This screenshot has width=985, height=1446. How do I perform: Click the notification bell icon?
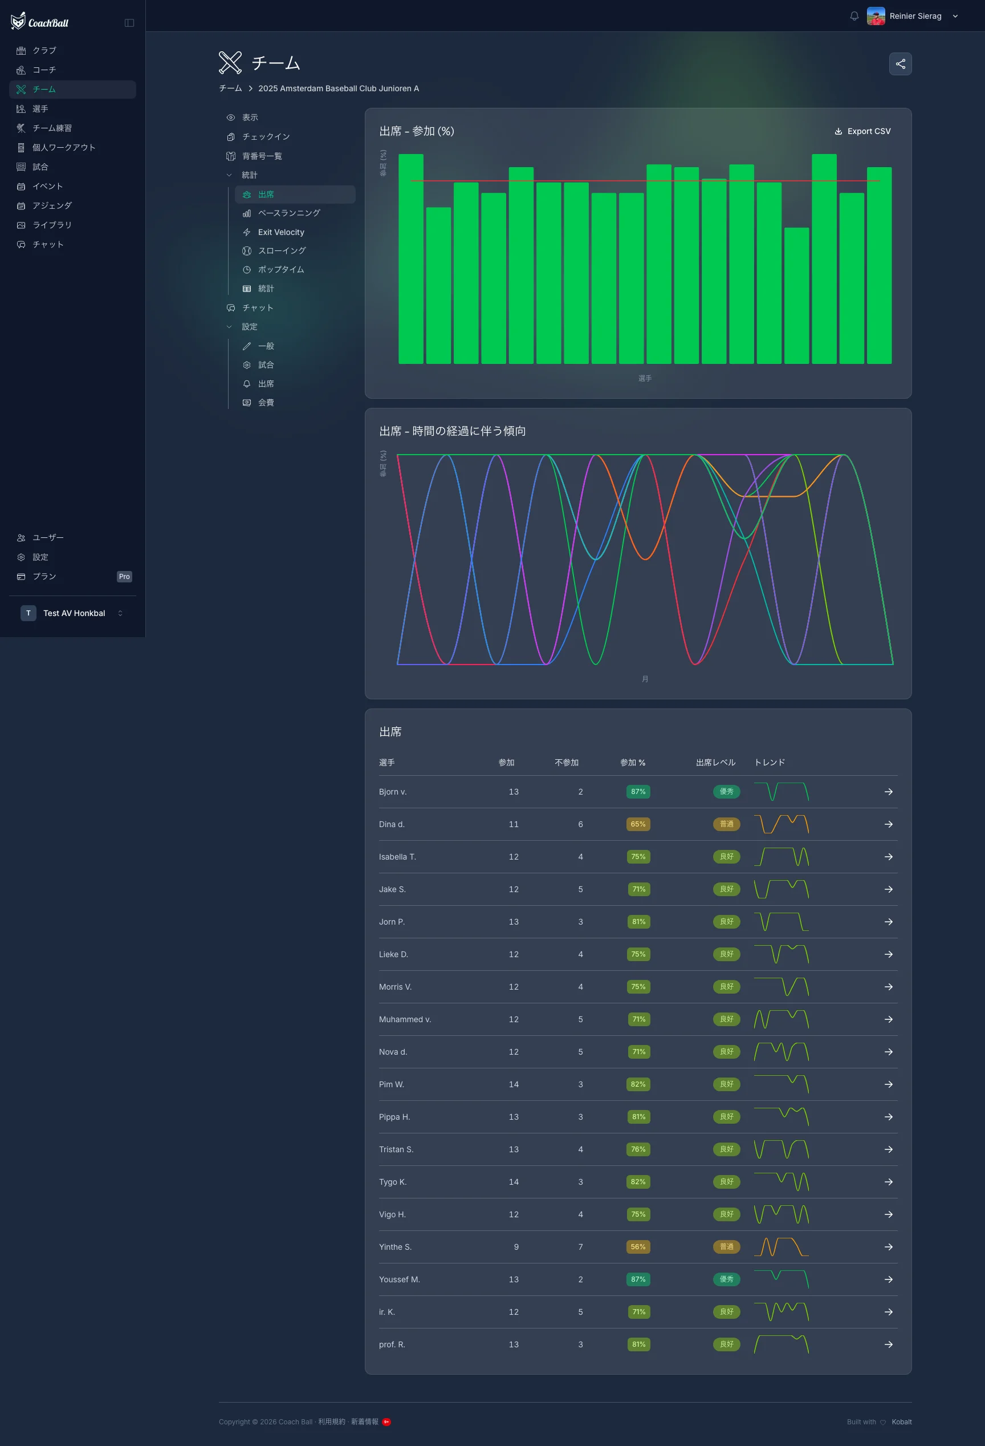(x=854, y=16)
